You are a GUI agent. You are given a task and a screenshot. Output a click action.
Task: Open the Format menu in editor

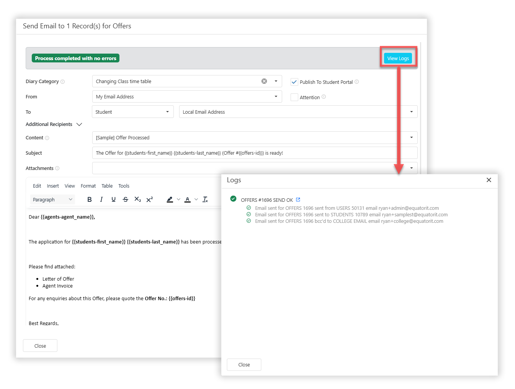(88, 186)
